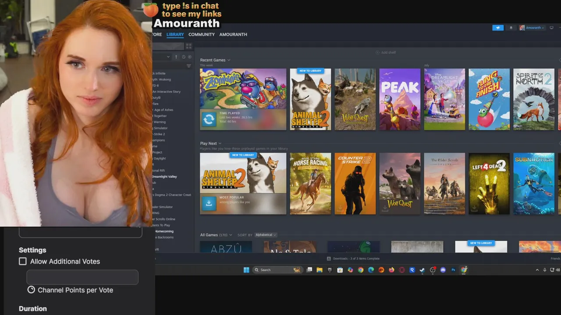
Task: Open advanced filter lines icon in sidebar
Action: 188,66
